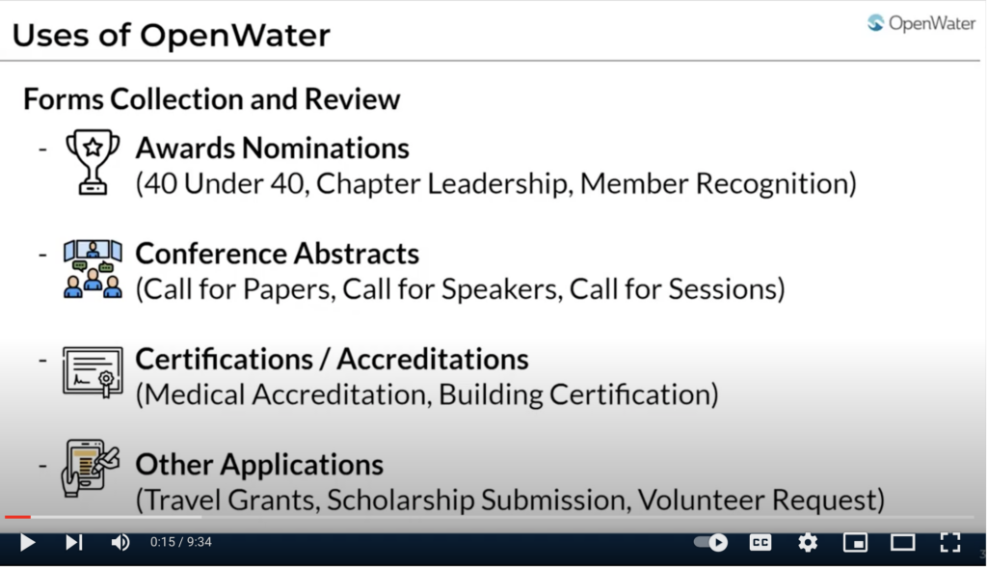This screenshot has width=987, height=569.
Task: Skip to the next video
Action: (x=73, y=543)
